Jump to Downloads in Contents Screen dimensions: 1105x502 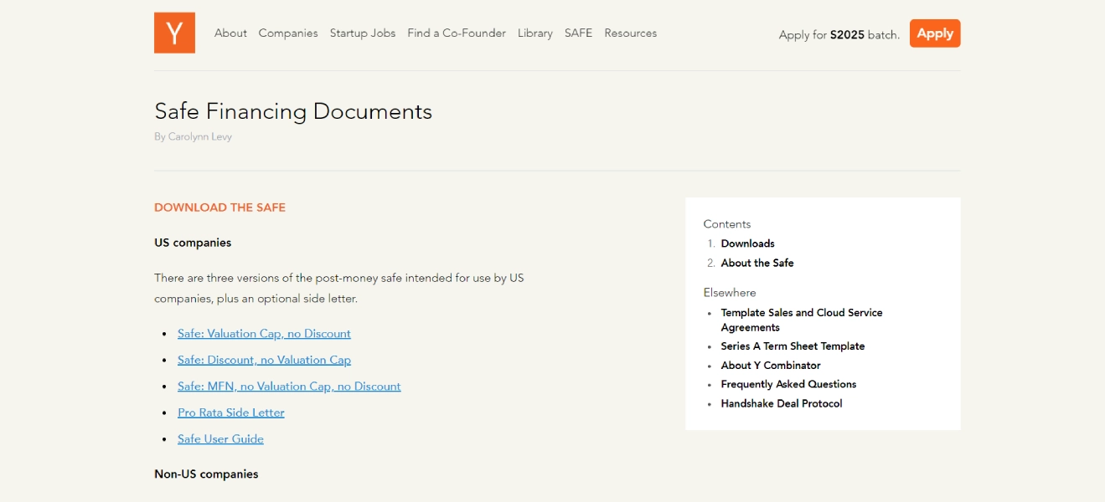[x=747, y=243]
